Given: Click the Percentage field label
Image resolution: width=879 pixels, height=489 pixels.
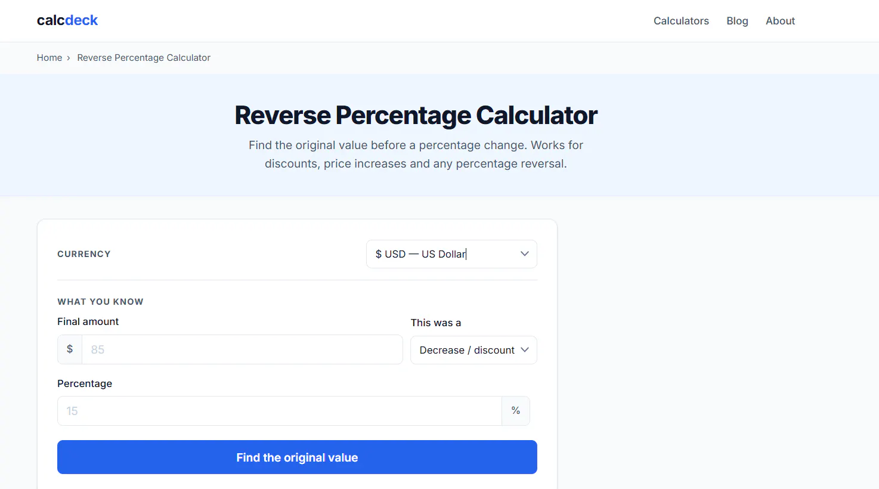Looking at the screenshot, I should 85,383.
